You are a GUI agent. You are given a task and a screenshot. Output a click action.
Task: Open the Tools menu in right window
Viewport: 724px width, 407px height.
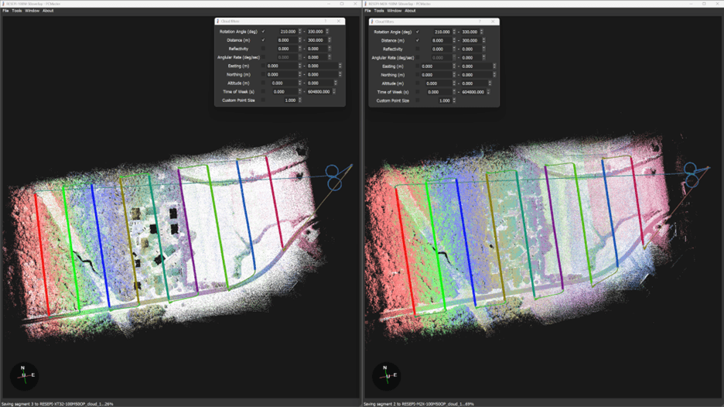(x=379, y=11)
